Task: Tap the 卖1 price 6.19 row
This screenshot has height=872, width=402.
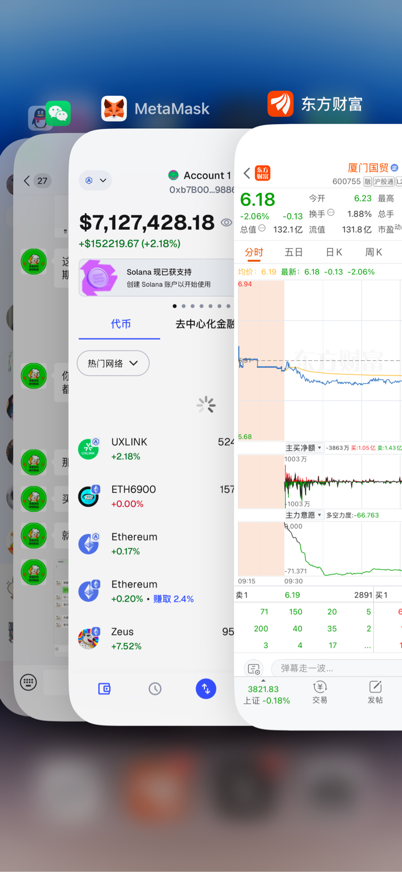Action: [304, 595]
